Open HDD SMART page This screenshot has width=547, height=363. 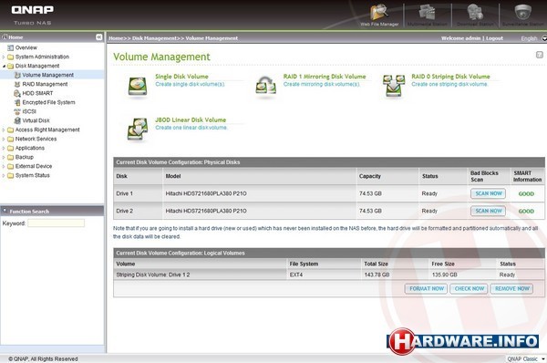[x=37, y=93]
